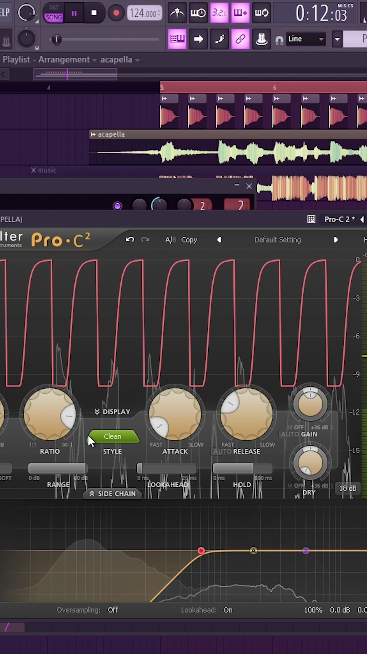Undo the last change in Pro-C 2

[x=130, y=240]
